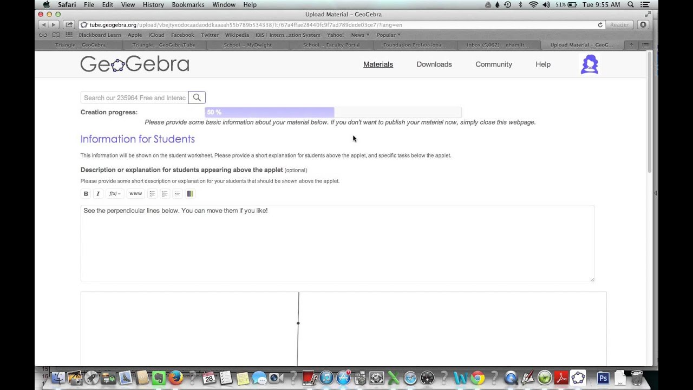Switch to the Triangle – GeoGebra tab
693x390 pixels.
click(x=80, y=45)
